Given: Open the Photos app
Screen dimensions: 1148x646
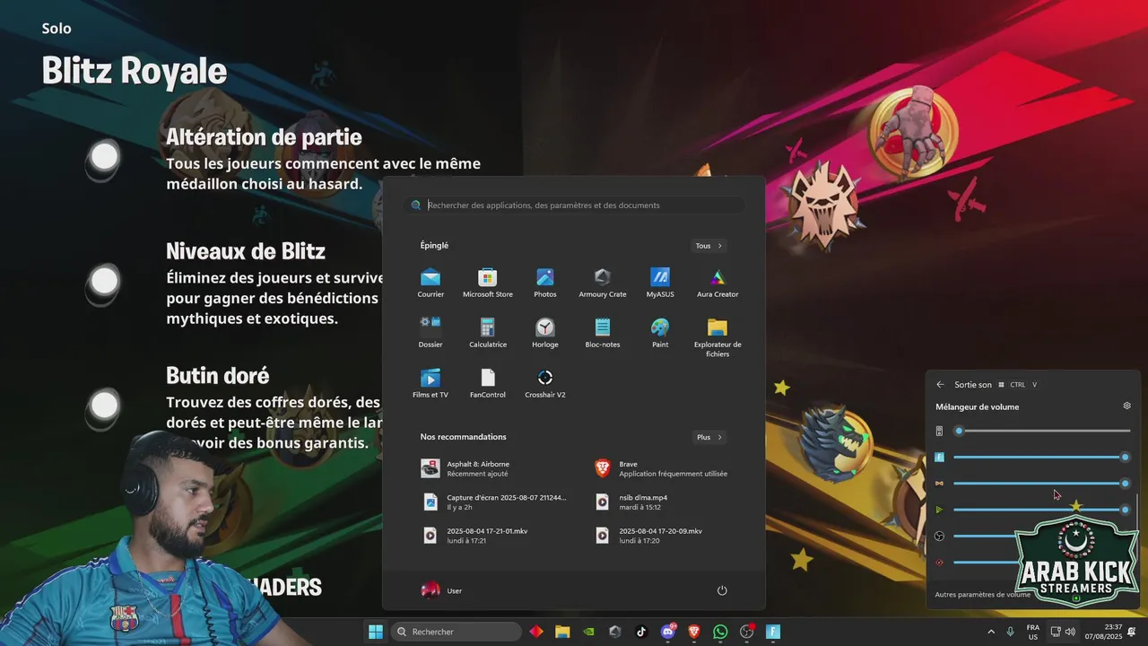Looking at the screenshot, I should 545,284.
